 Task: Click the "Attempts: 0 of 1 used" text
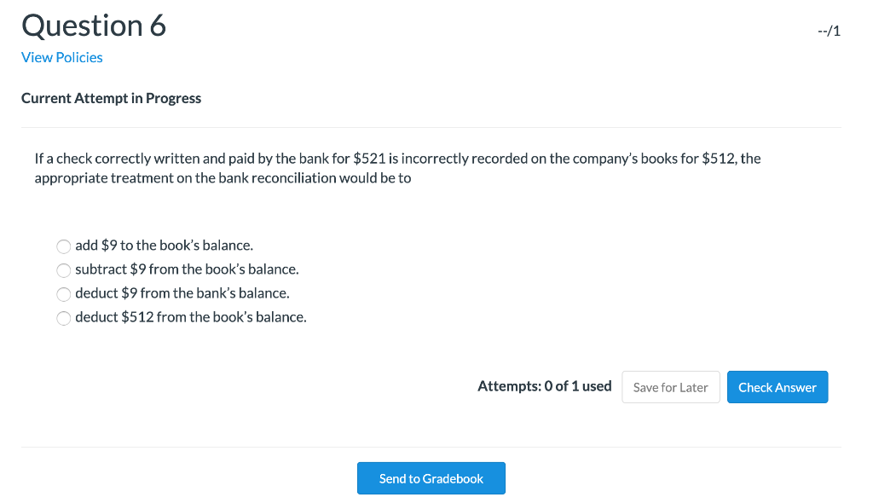(544, 385)
